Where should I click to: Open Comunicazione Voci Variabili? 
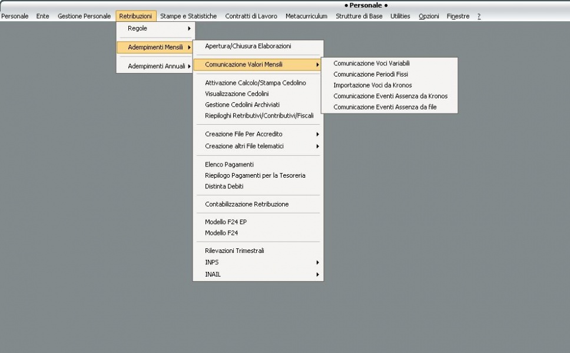click(371, 64)
